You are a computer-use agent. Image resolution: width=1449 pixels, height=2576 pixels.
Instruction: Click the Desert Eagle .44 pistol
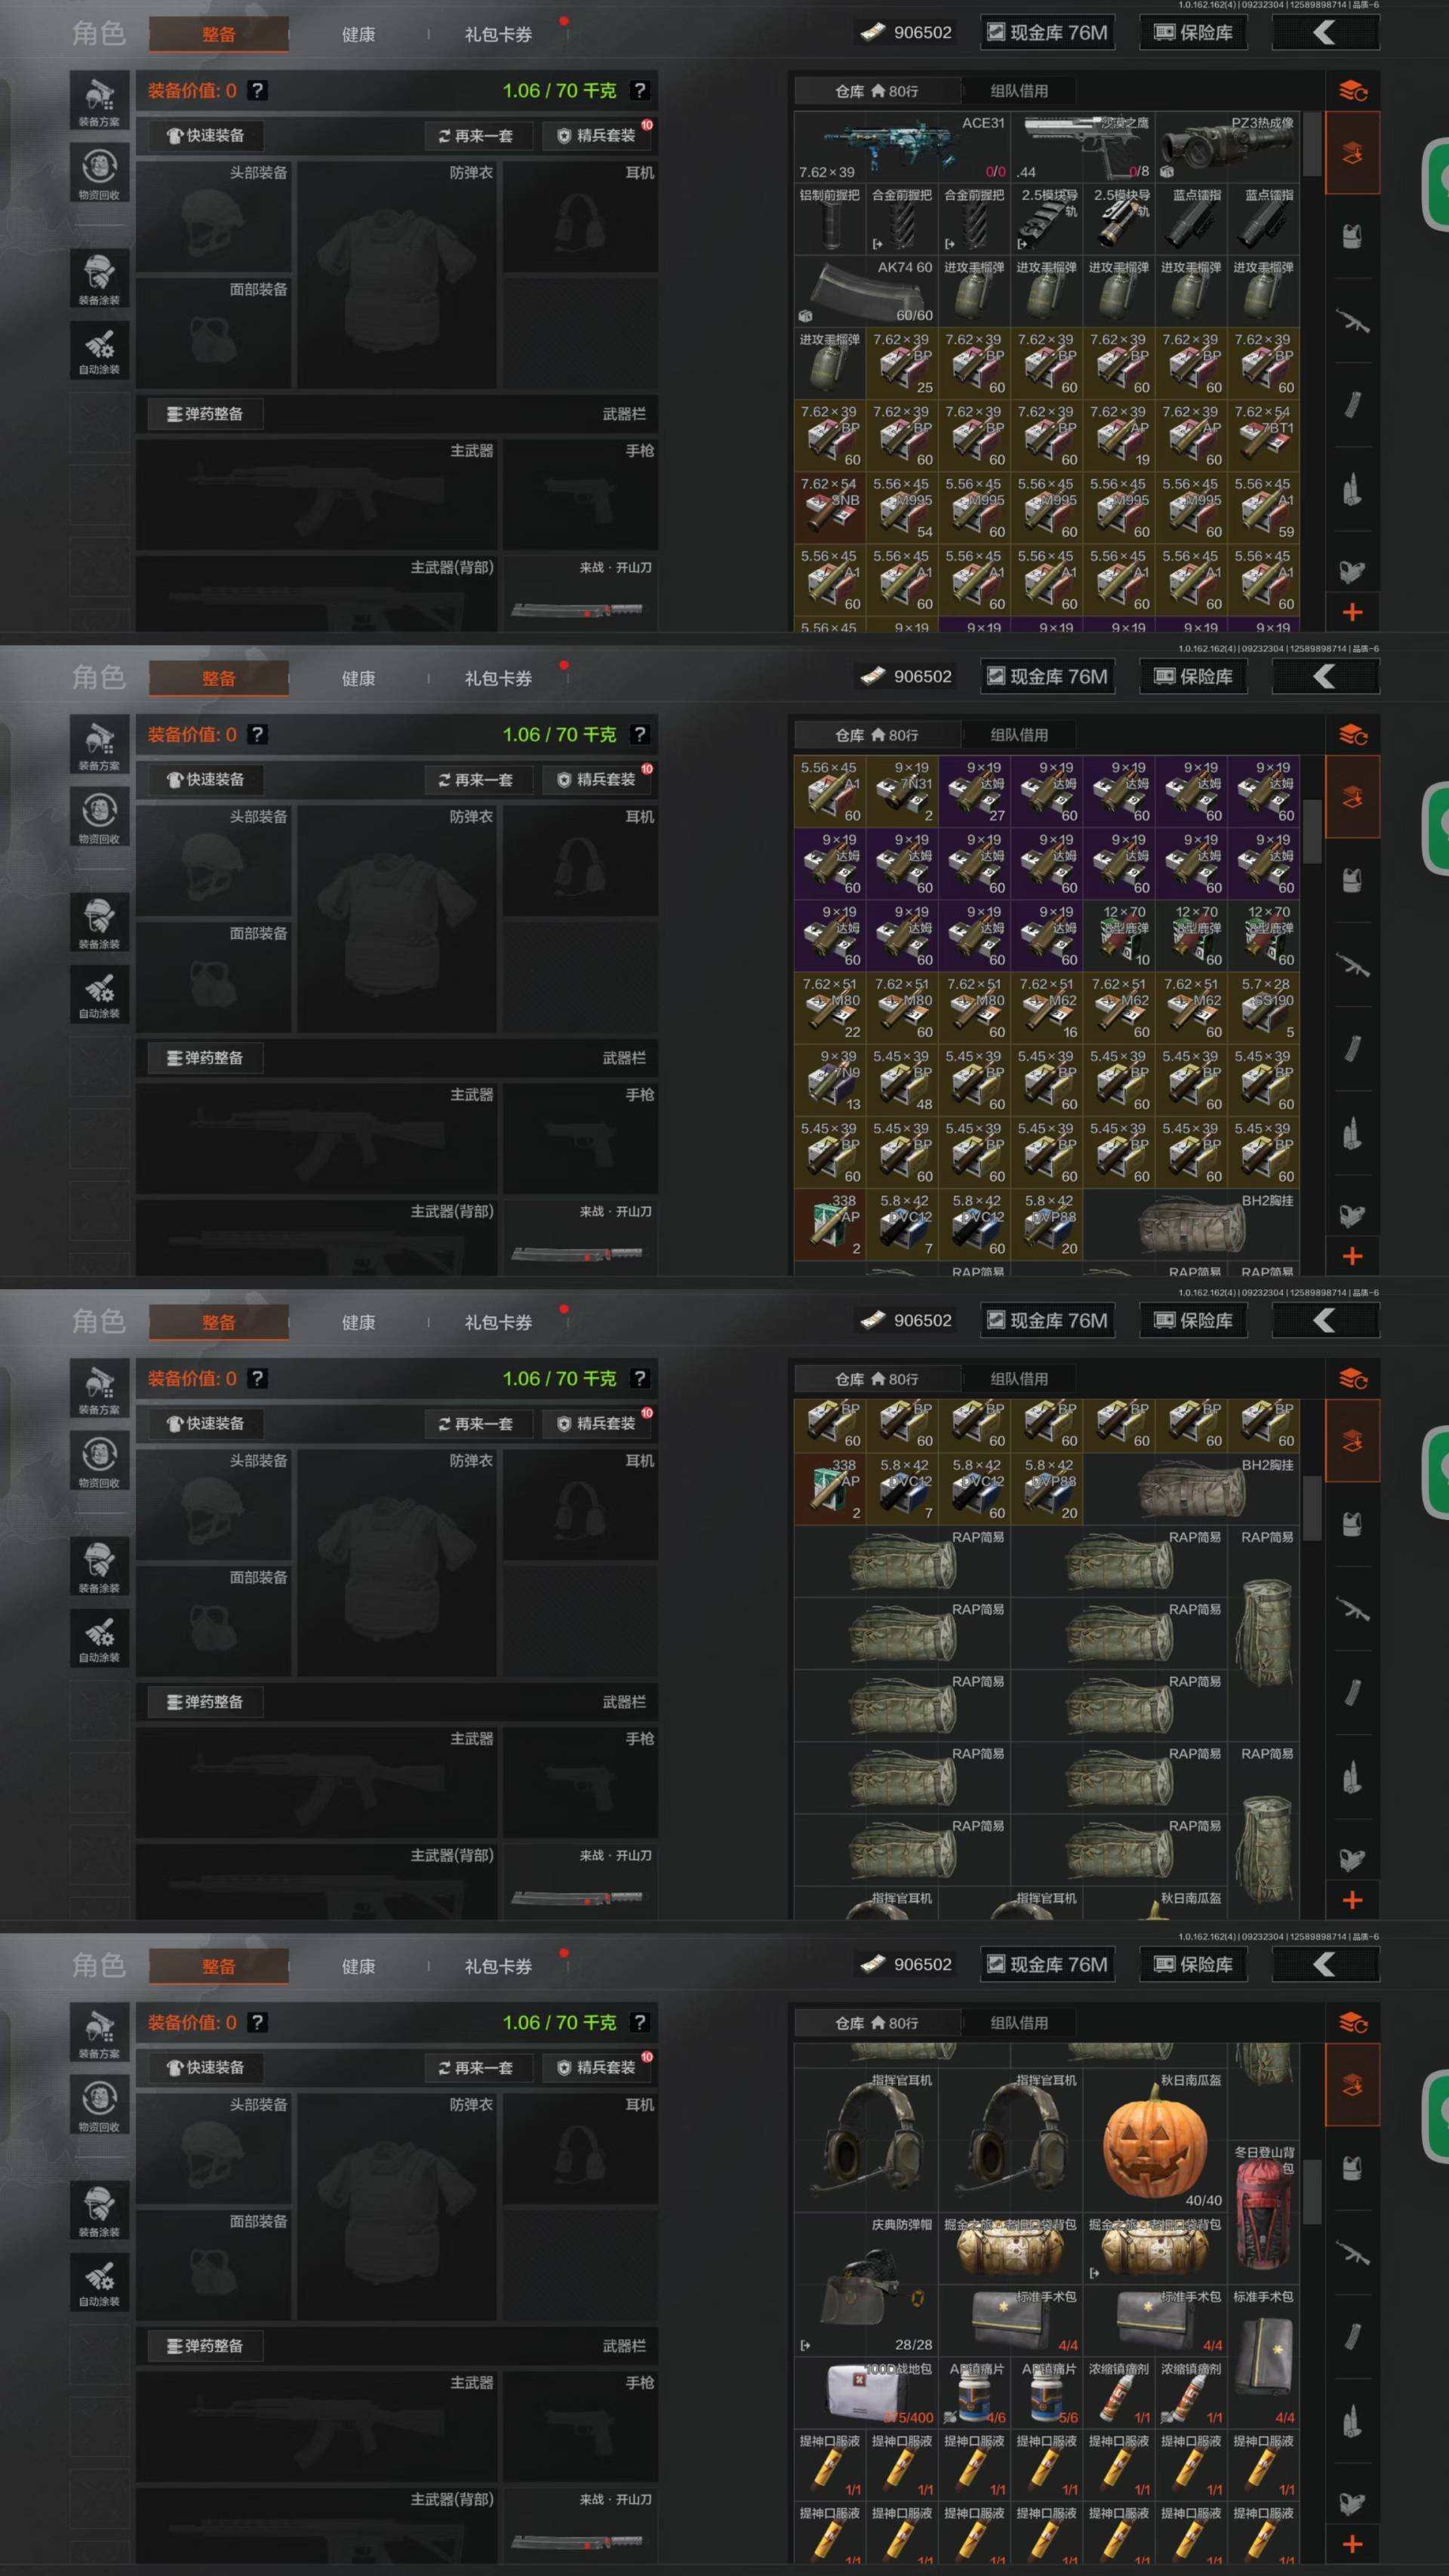tap(1082, 146)
